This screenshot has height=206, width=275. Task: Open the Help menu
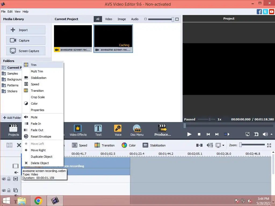coord(26,12)
